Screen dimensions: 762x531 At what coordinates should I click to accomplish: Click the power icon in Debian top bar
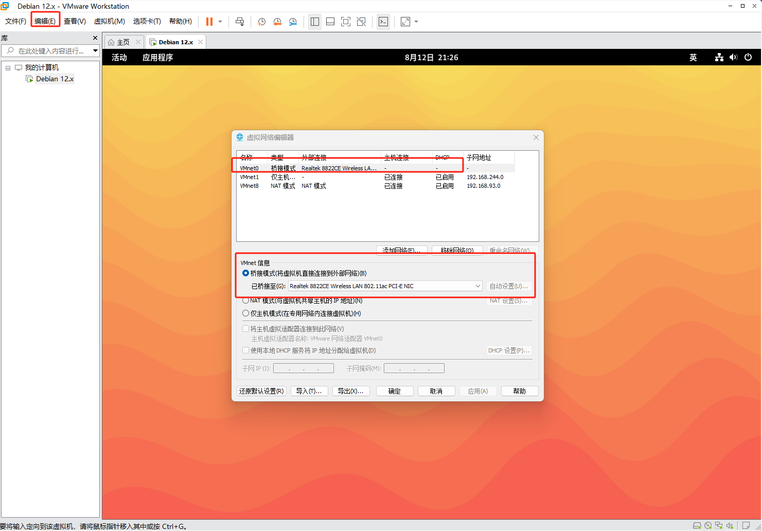748,58
